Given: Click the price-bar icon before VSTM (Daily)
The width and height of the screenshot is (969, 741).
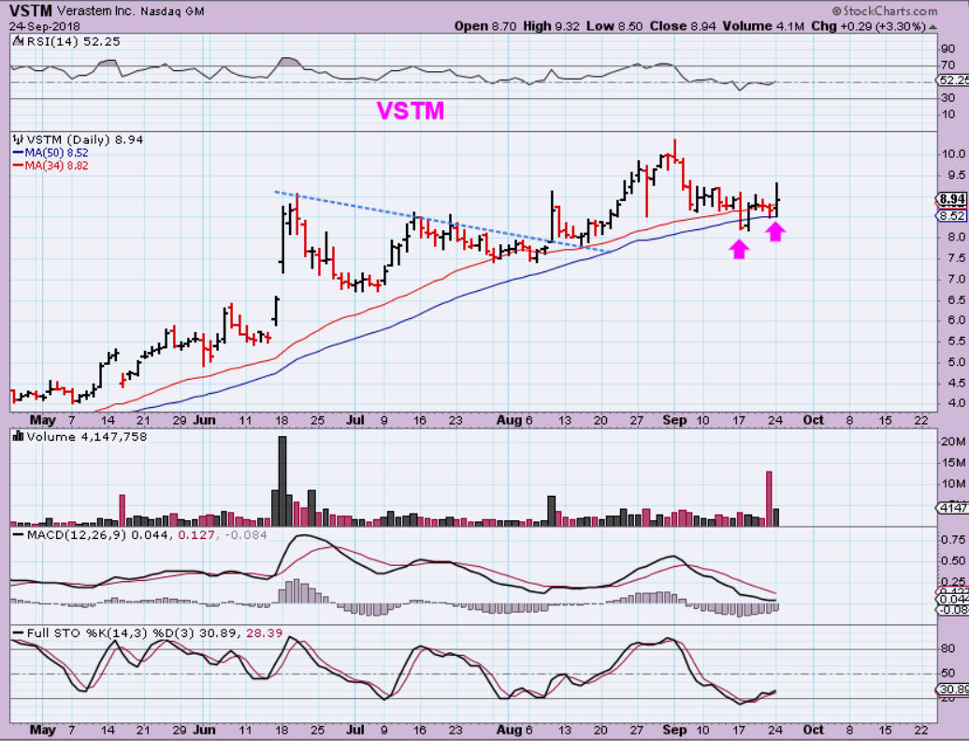Looking at the screenshot, I should pos(18,140).
